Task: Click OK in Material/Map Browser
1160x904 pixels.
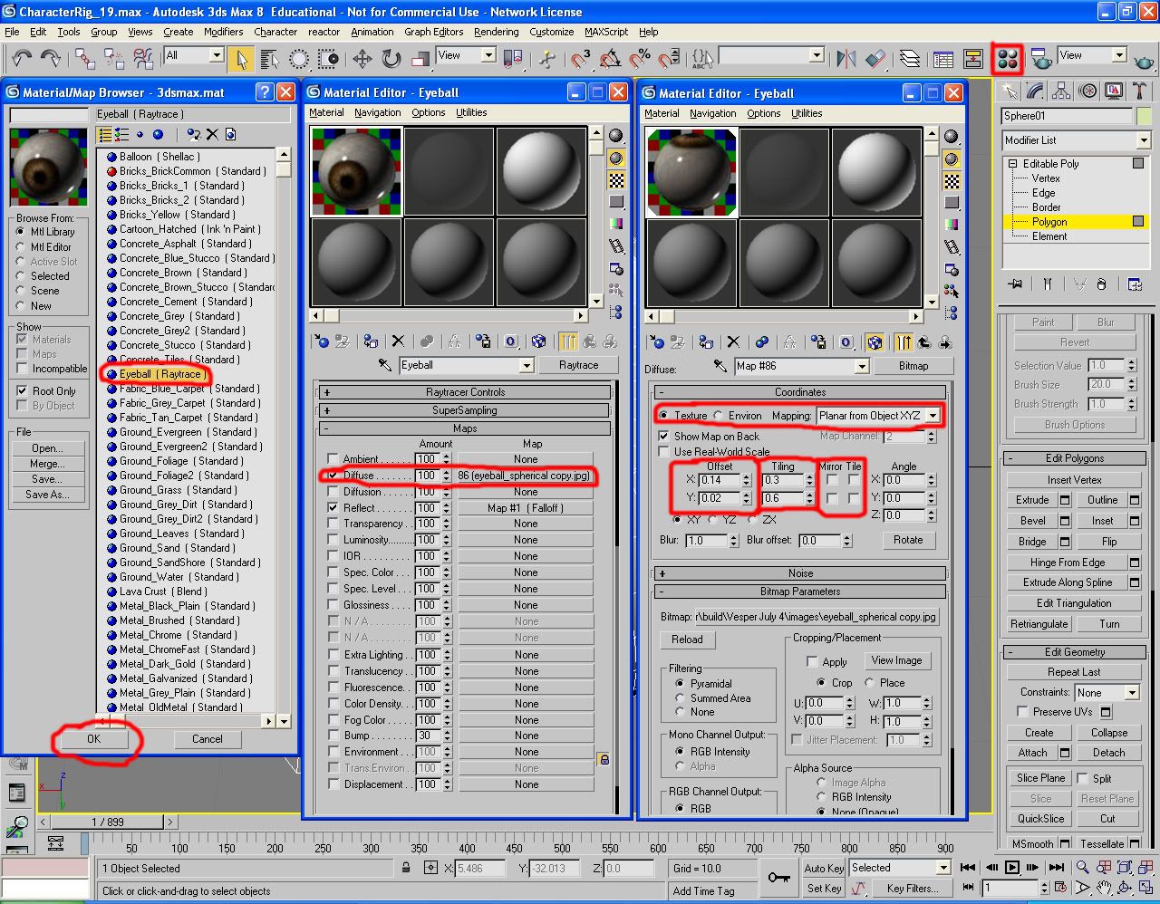Action: (94, 739)
